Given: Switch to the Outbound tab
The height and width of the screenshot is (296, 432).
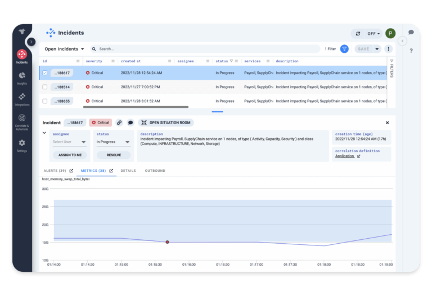Looking at the screenshot, I should (x=155, y=171).
